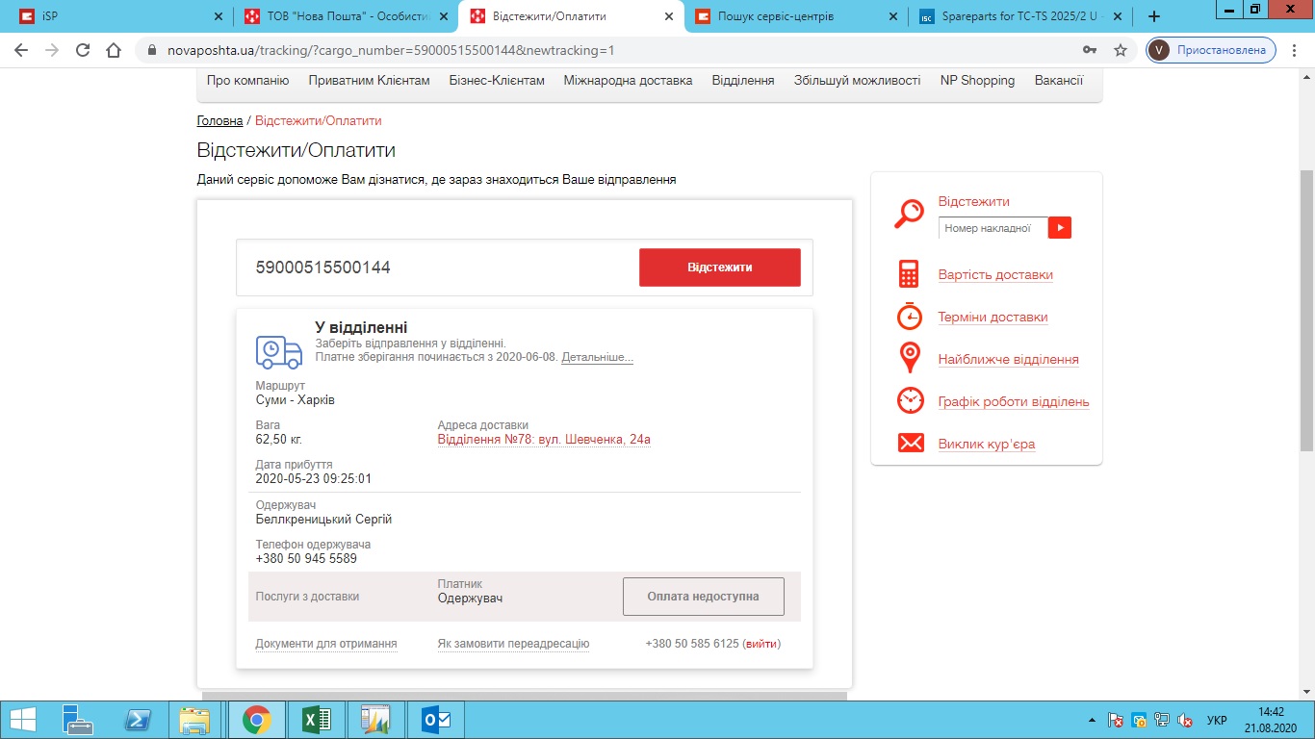Switch УКР keyboard language indicator
1315x739 pixels.
[1216, 720]
